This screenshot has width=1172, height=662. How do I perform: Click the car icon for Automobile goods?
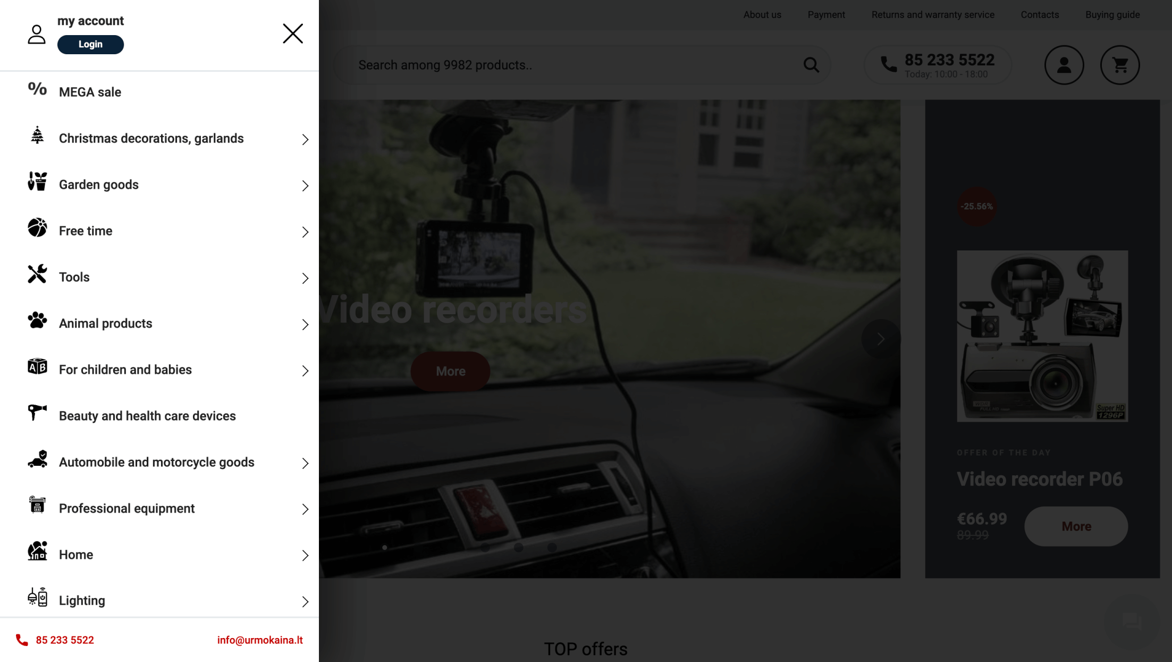pyautogui.click(x=37, y=459)
